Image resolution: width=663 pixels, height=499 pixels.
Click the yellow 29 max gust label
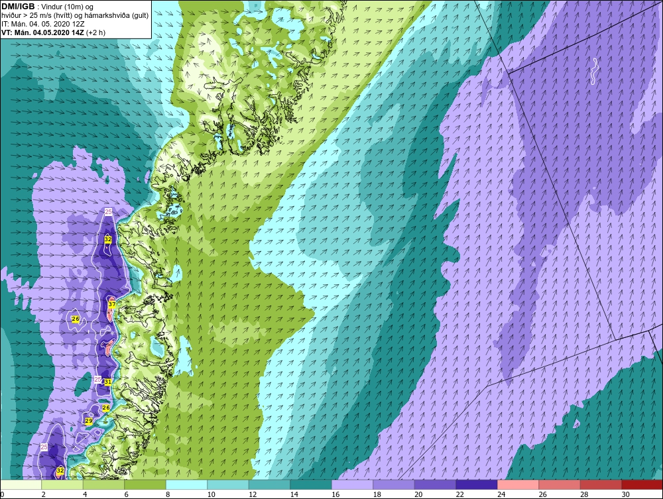89,421
